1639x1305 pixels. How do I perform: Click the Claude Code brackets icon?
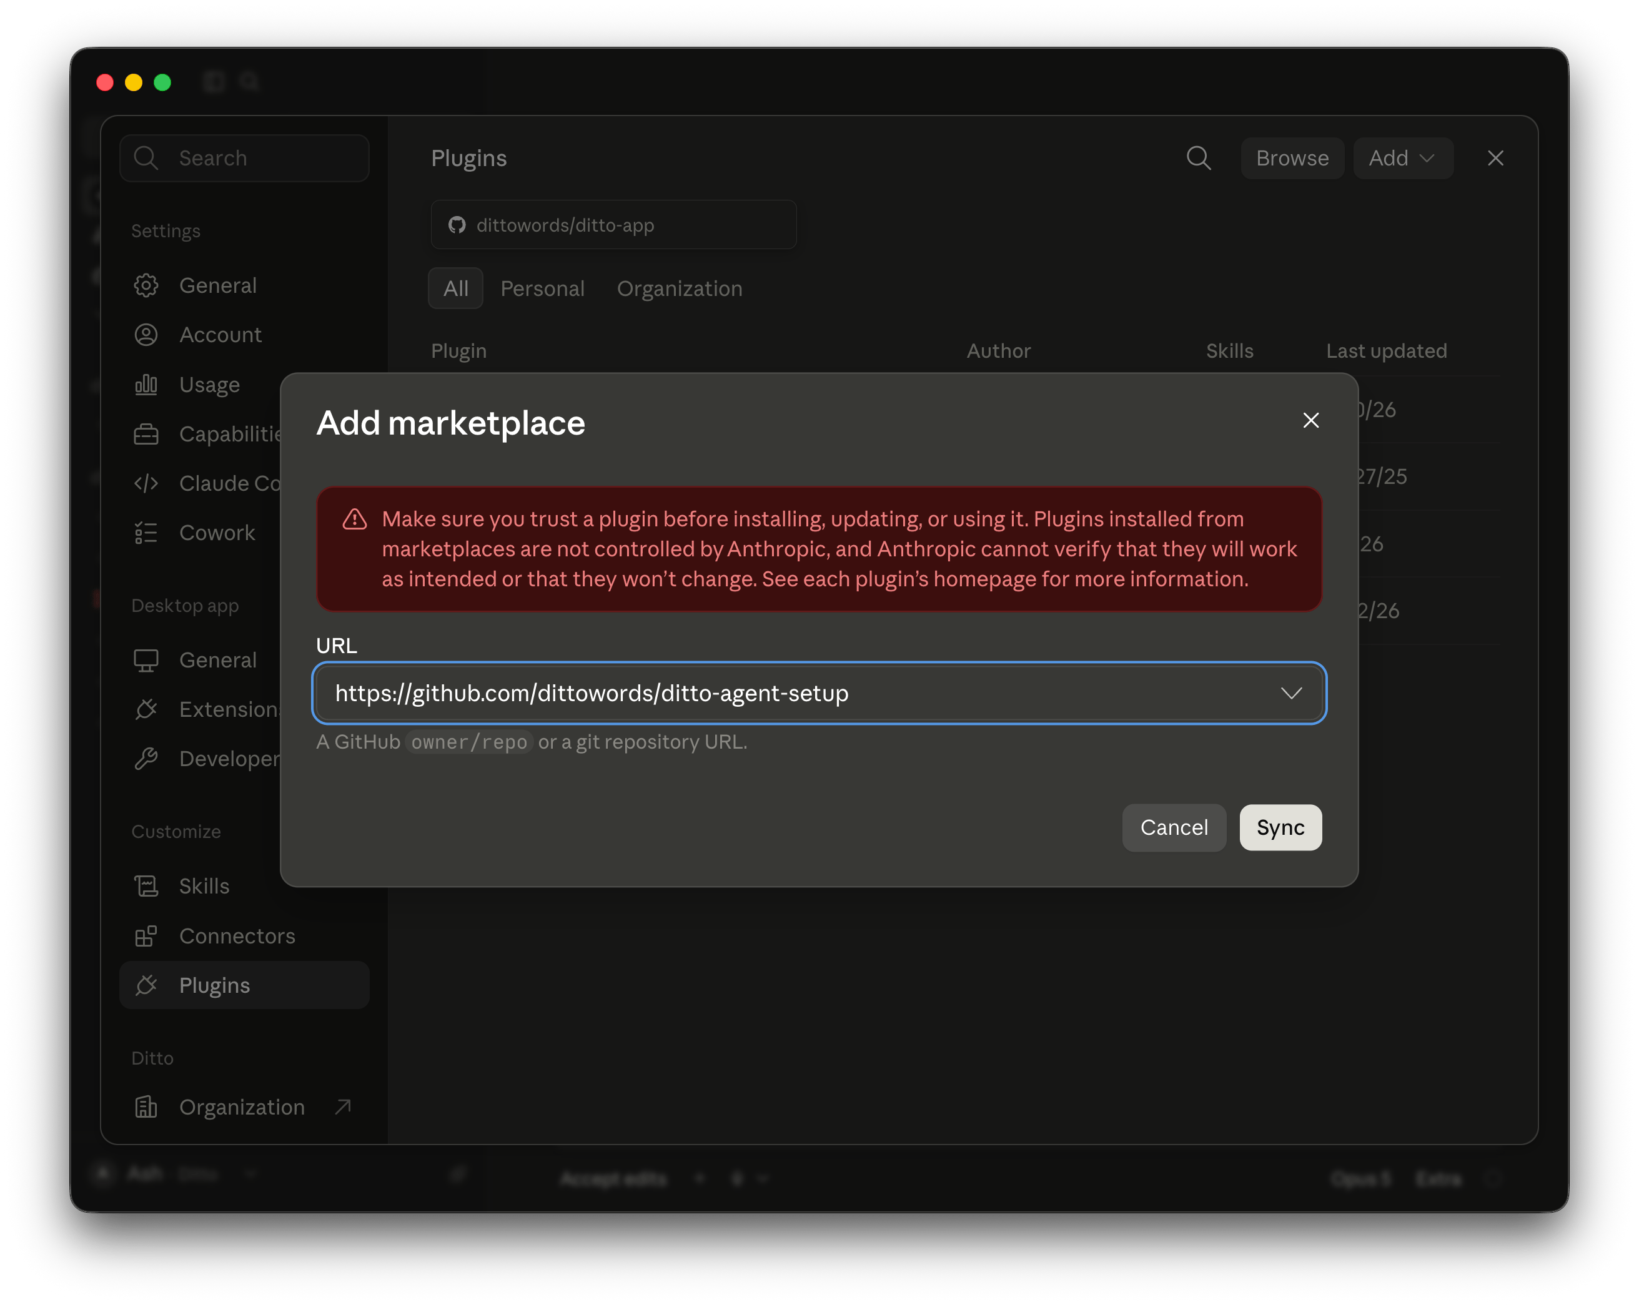click(x=146, y=483)
